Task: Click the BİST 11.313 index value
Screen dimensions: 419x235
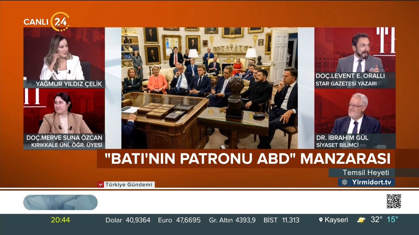Action: point(282,220)
